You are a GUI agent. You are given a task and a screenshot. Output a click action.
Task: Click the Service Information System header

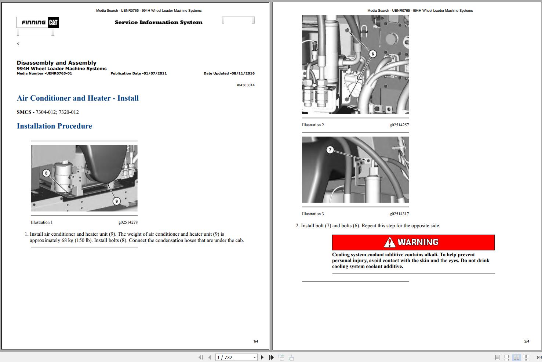(158, 22)
